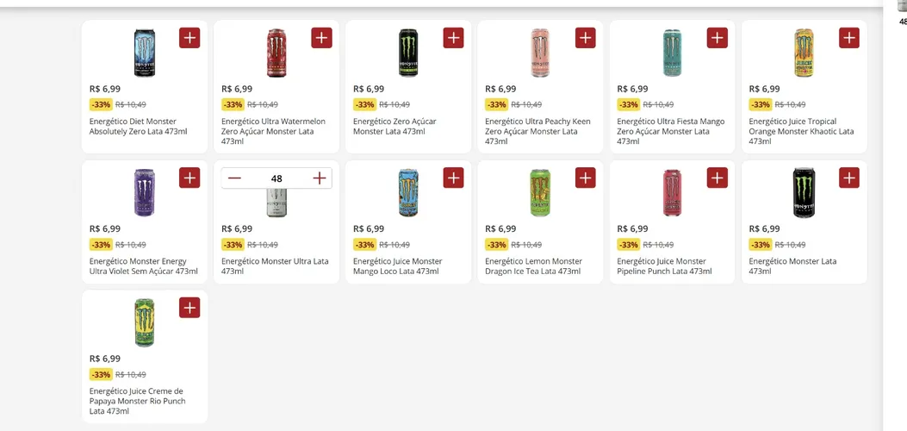Decrease Monster Ultra quantity with minus
907x431 pixels.
pos(234,178)
